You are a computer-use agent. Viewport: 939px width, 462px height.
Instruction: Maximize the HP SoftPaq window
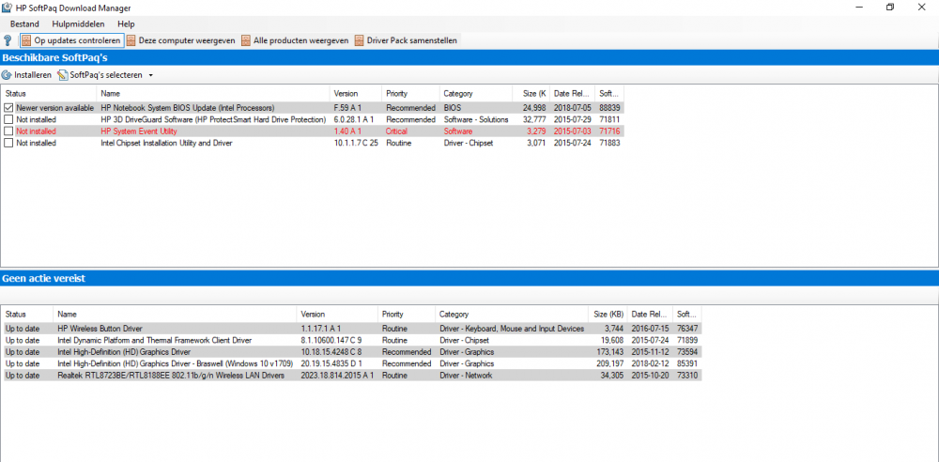[x=890, y=8]
